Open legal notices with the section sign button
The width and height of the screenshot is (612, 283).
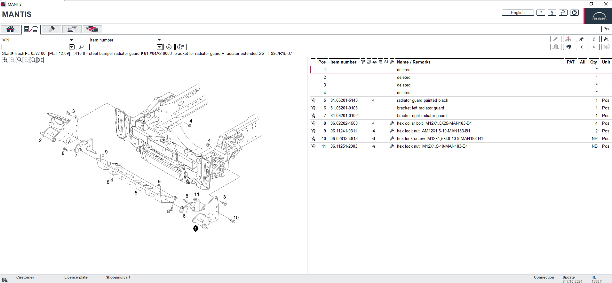(x=552, y=13)
